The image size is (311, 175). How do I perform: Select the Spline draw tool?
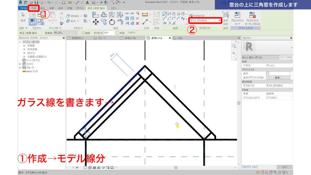click(183, 18)
